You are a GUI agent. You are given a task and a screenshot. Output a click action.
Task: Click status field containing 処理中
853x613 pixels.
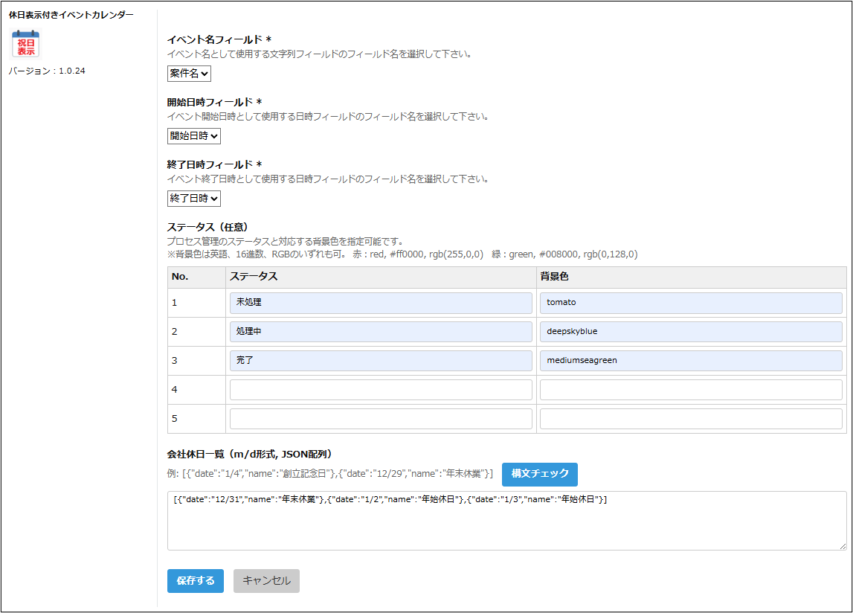click(381, 332)
